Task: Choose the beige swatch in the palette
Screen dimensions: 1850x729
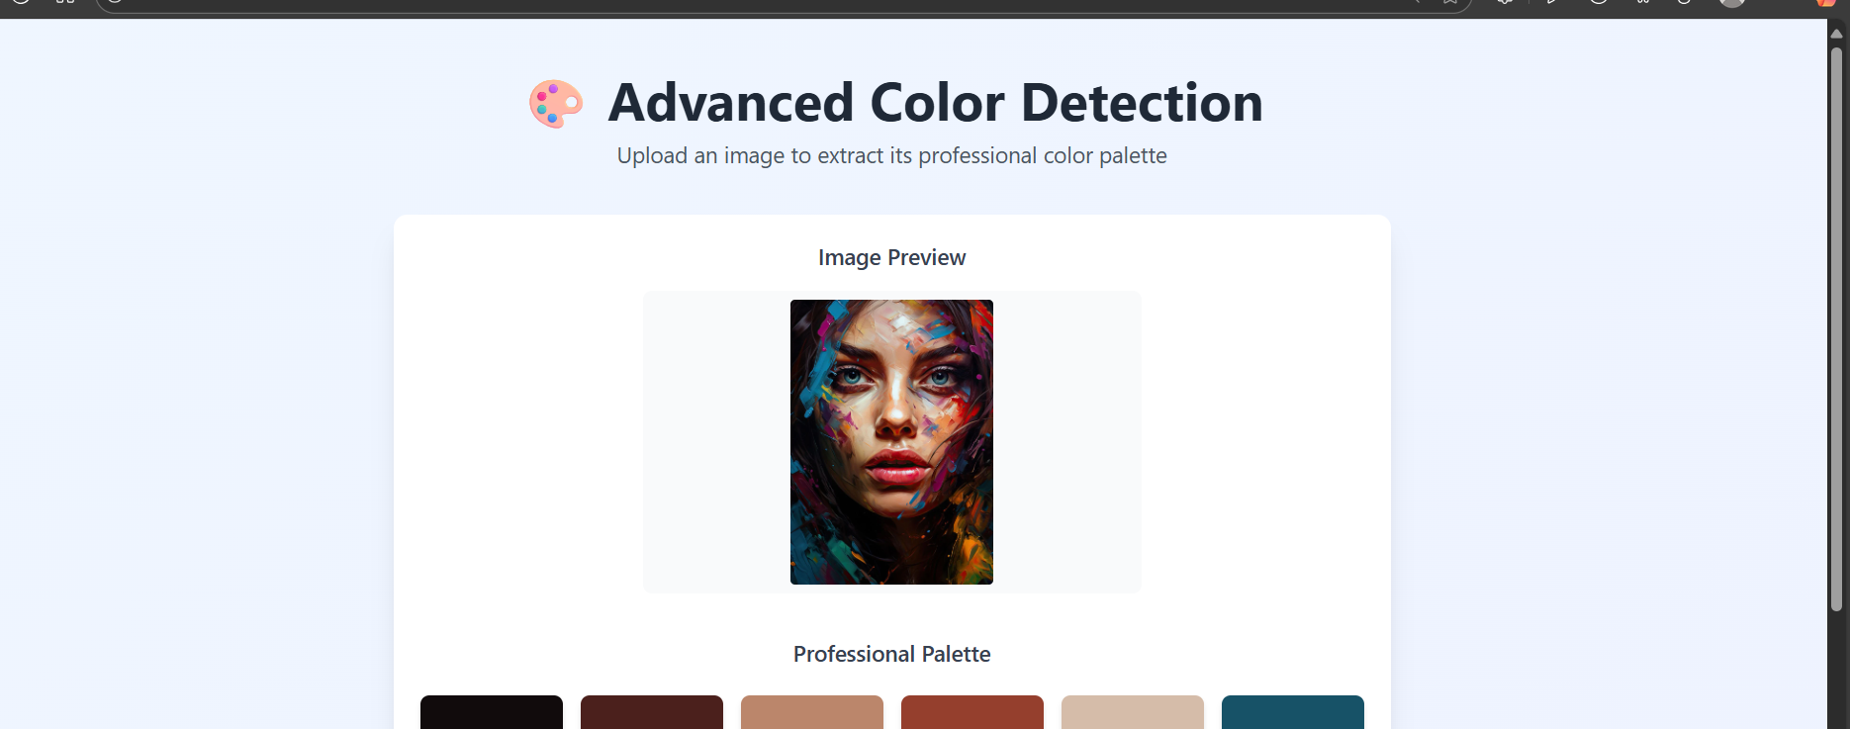Action: tap(1132, 714)
